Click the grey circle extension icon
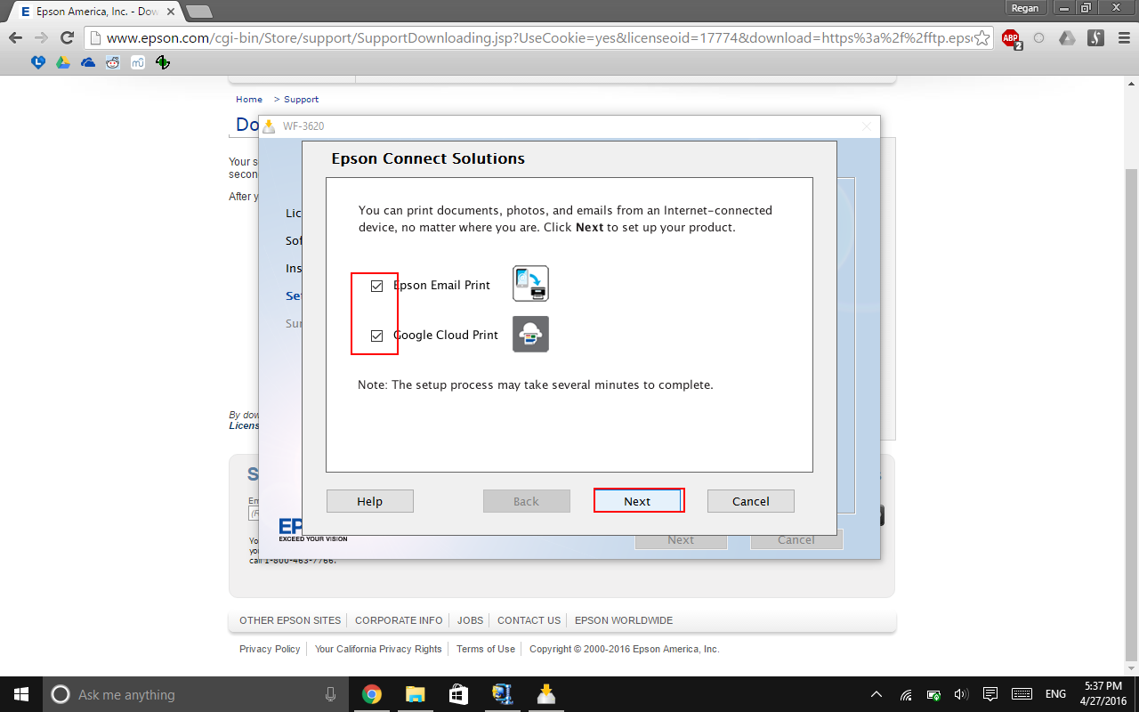Screen dimensions: 1139x712 point(1039,38)
